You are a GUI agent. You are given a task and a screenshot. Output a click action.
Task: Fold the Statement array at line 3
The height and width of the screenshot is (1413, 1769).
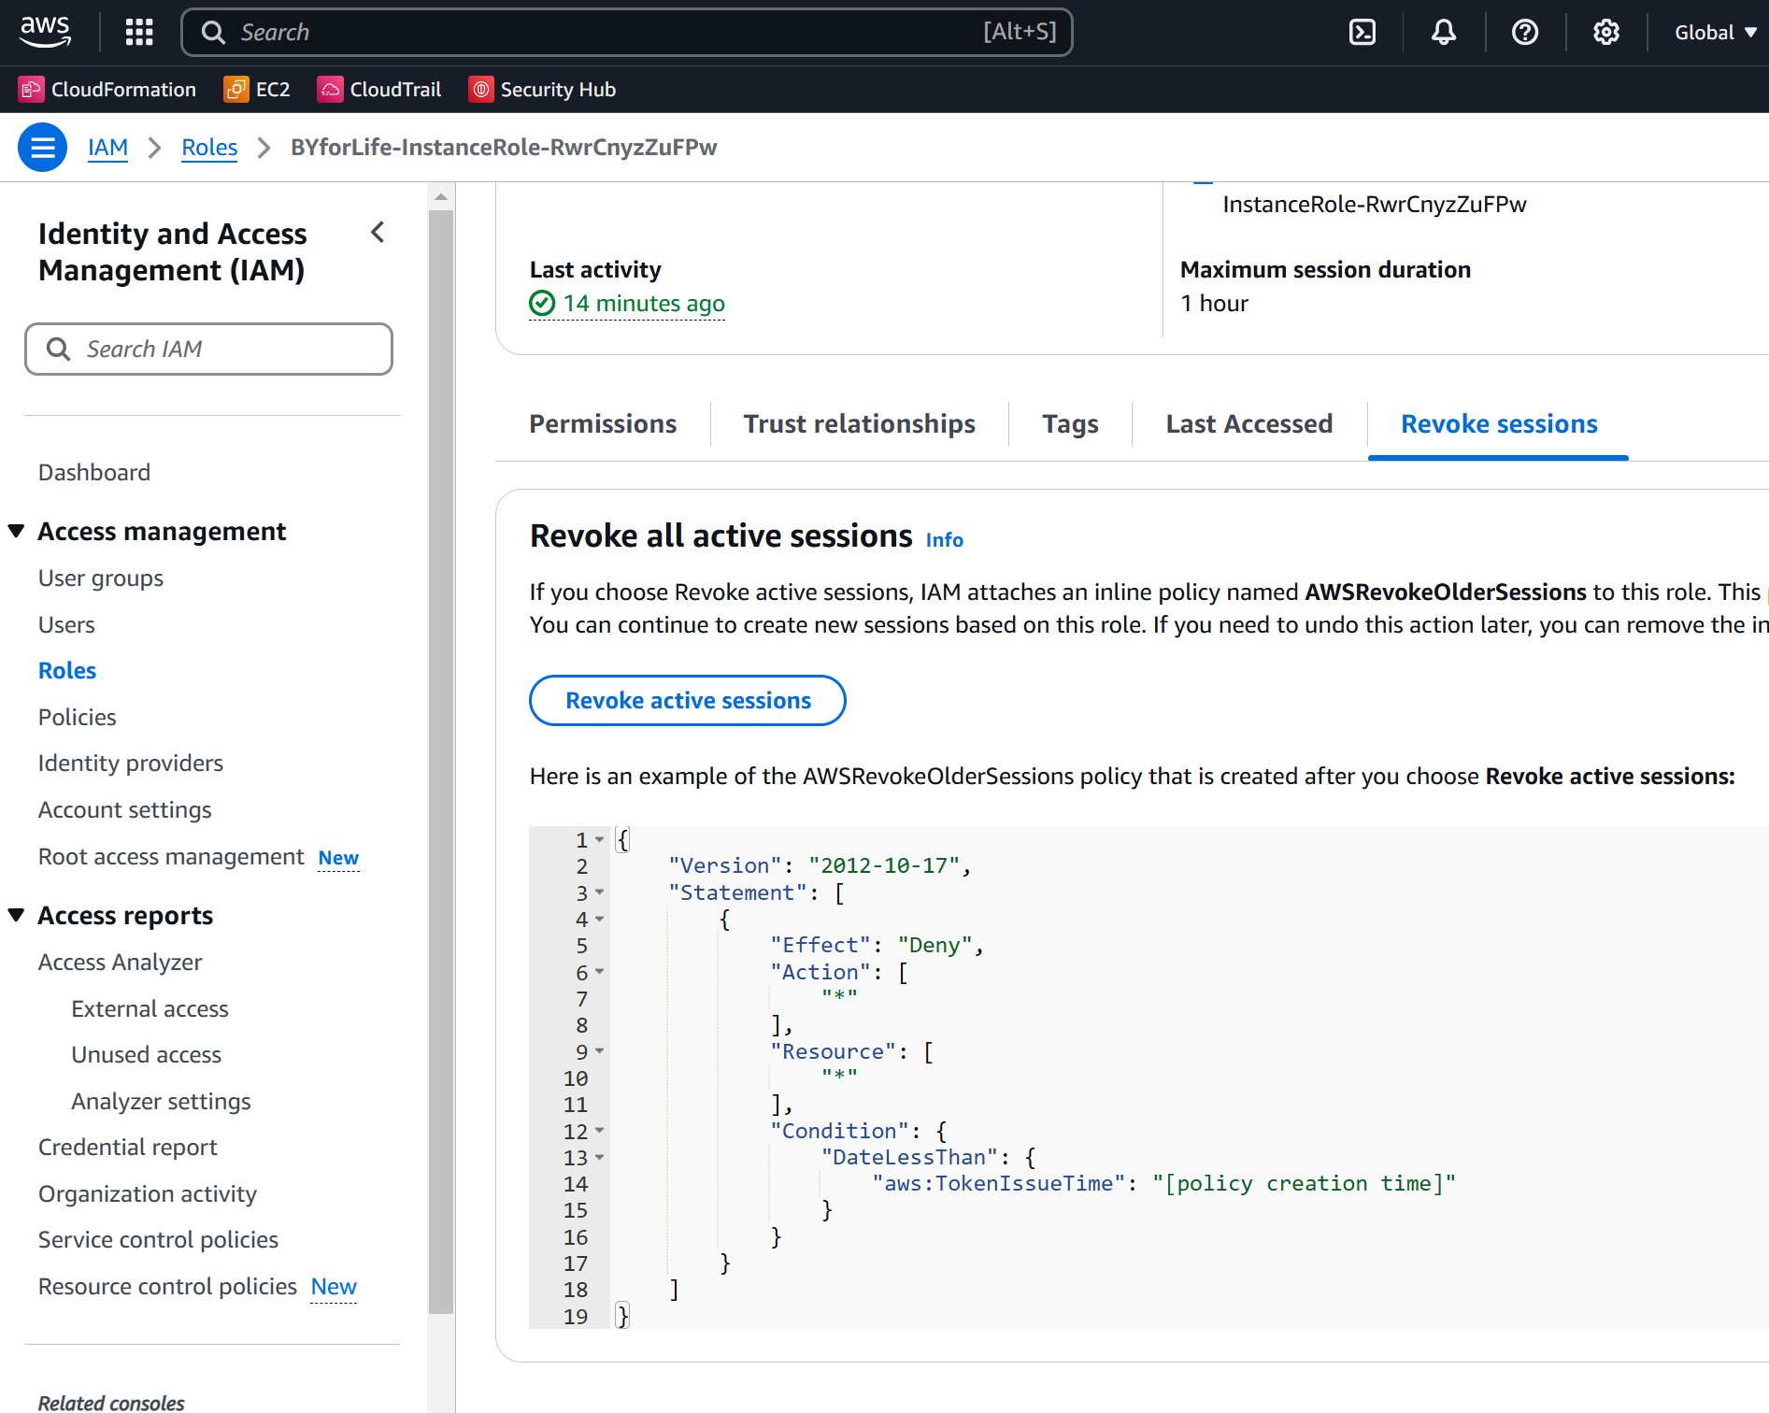click(599, 893)
